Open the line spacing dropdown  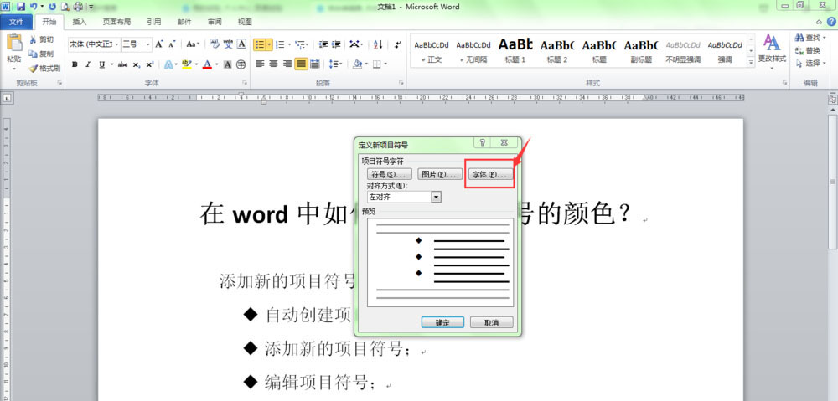(x=336, y=64)
